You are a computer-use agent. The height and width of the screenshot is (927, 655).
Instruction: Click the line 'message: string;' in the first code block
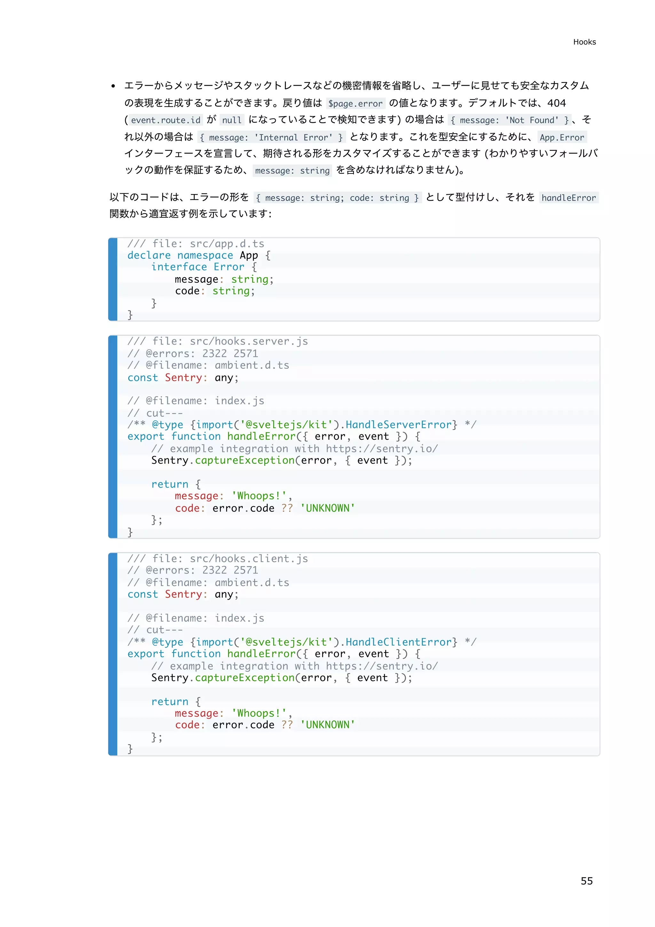tap(224, 279)
